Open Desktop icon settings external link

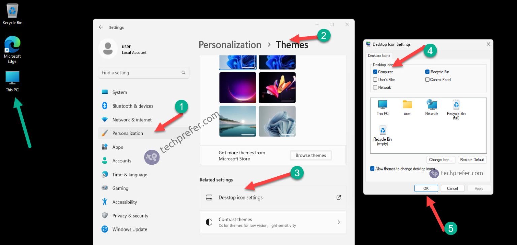(x=339, y=197)
